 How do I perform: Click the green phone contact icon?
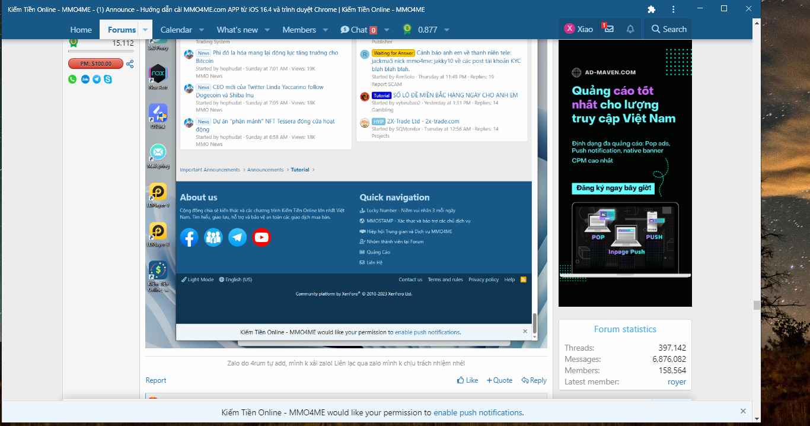click(x=72, y=79)
